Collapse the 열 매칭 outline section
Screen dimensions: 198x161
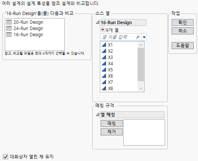97,115
